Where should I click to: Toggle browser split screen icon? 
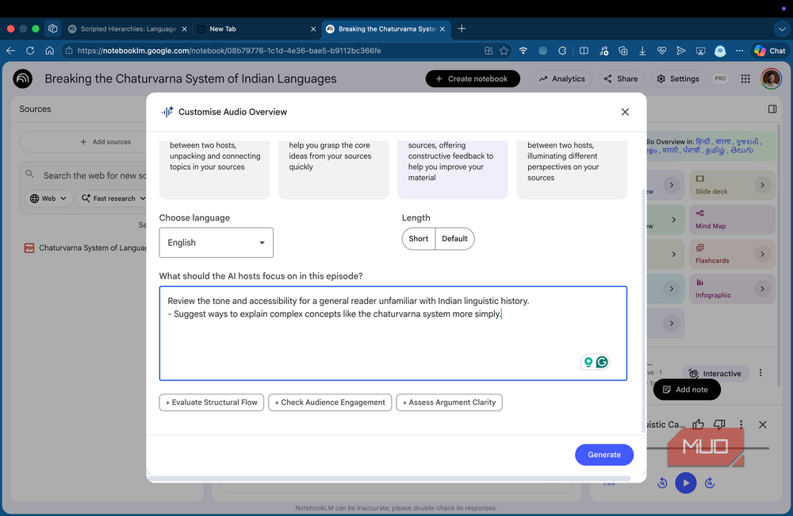584,51
